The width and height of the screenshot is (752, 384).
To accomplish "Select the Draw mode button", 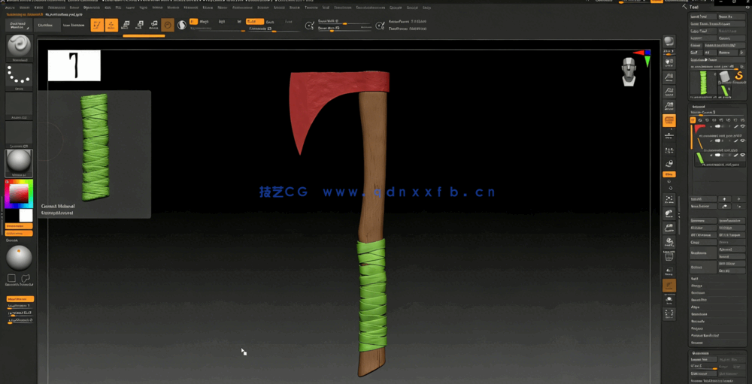I will pos(111,26).
